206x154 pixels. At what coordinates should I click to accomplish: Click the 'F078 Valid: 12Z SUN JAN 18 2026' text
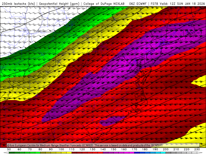(178, 4)
